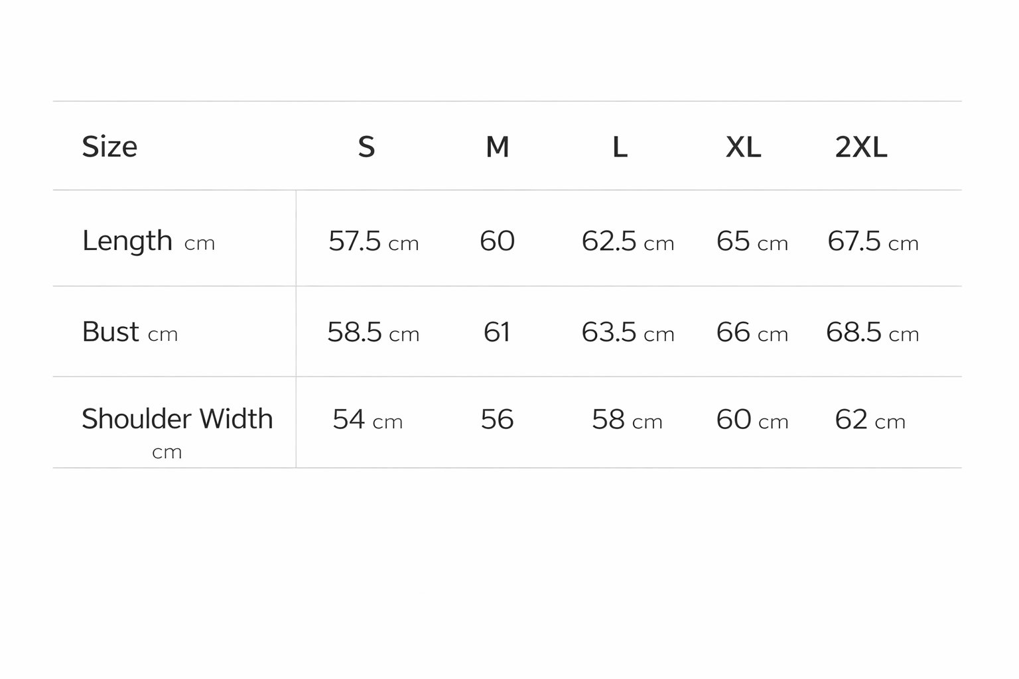Image resolution: width=1019 pixels, height=679 pixels.
Task: Select the 2XL size column header
Action: tap(860, 147)
